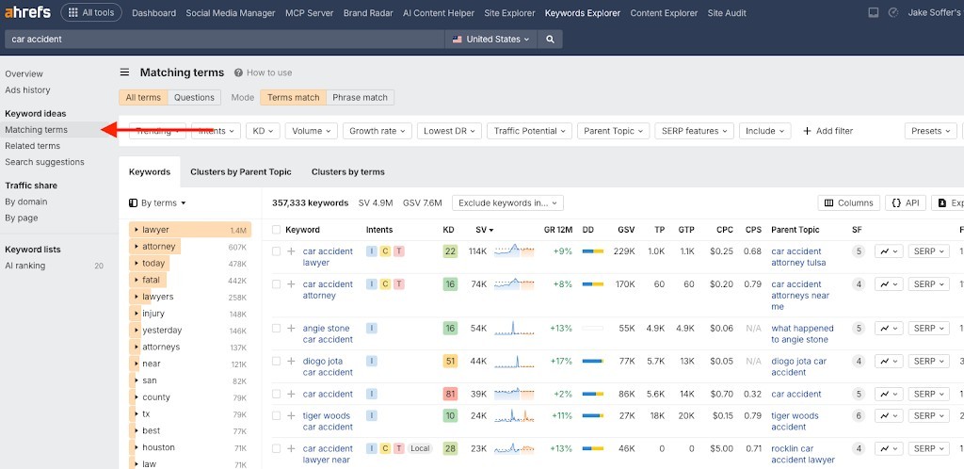Open parent topic what happened to angie stone

(x=802, y=333)
